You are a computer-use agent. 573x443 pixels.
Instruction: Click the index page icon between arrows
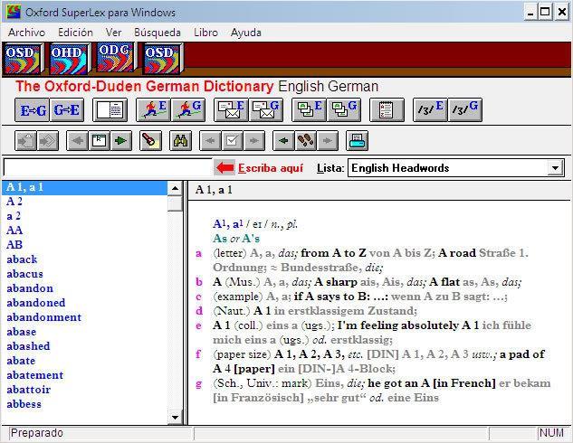coord(100,140)
